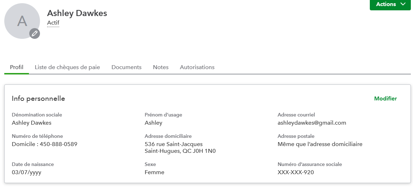This screenshot has width=413, height=187.
Task: Switch to Liste de chèques de paie tab
Action: pyautogui.click(x=67, y=67)
